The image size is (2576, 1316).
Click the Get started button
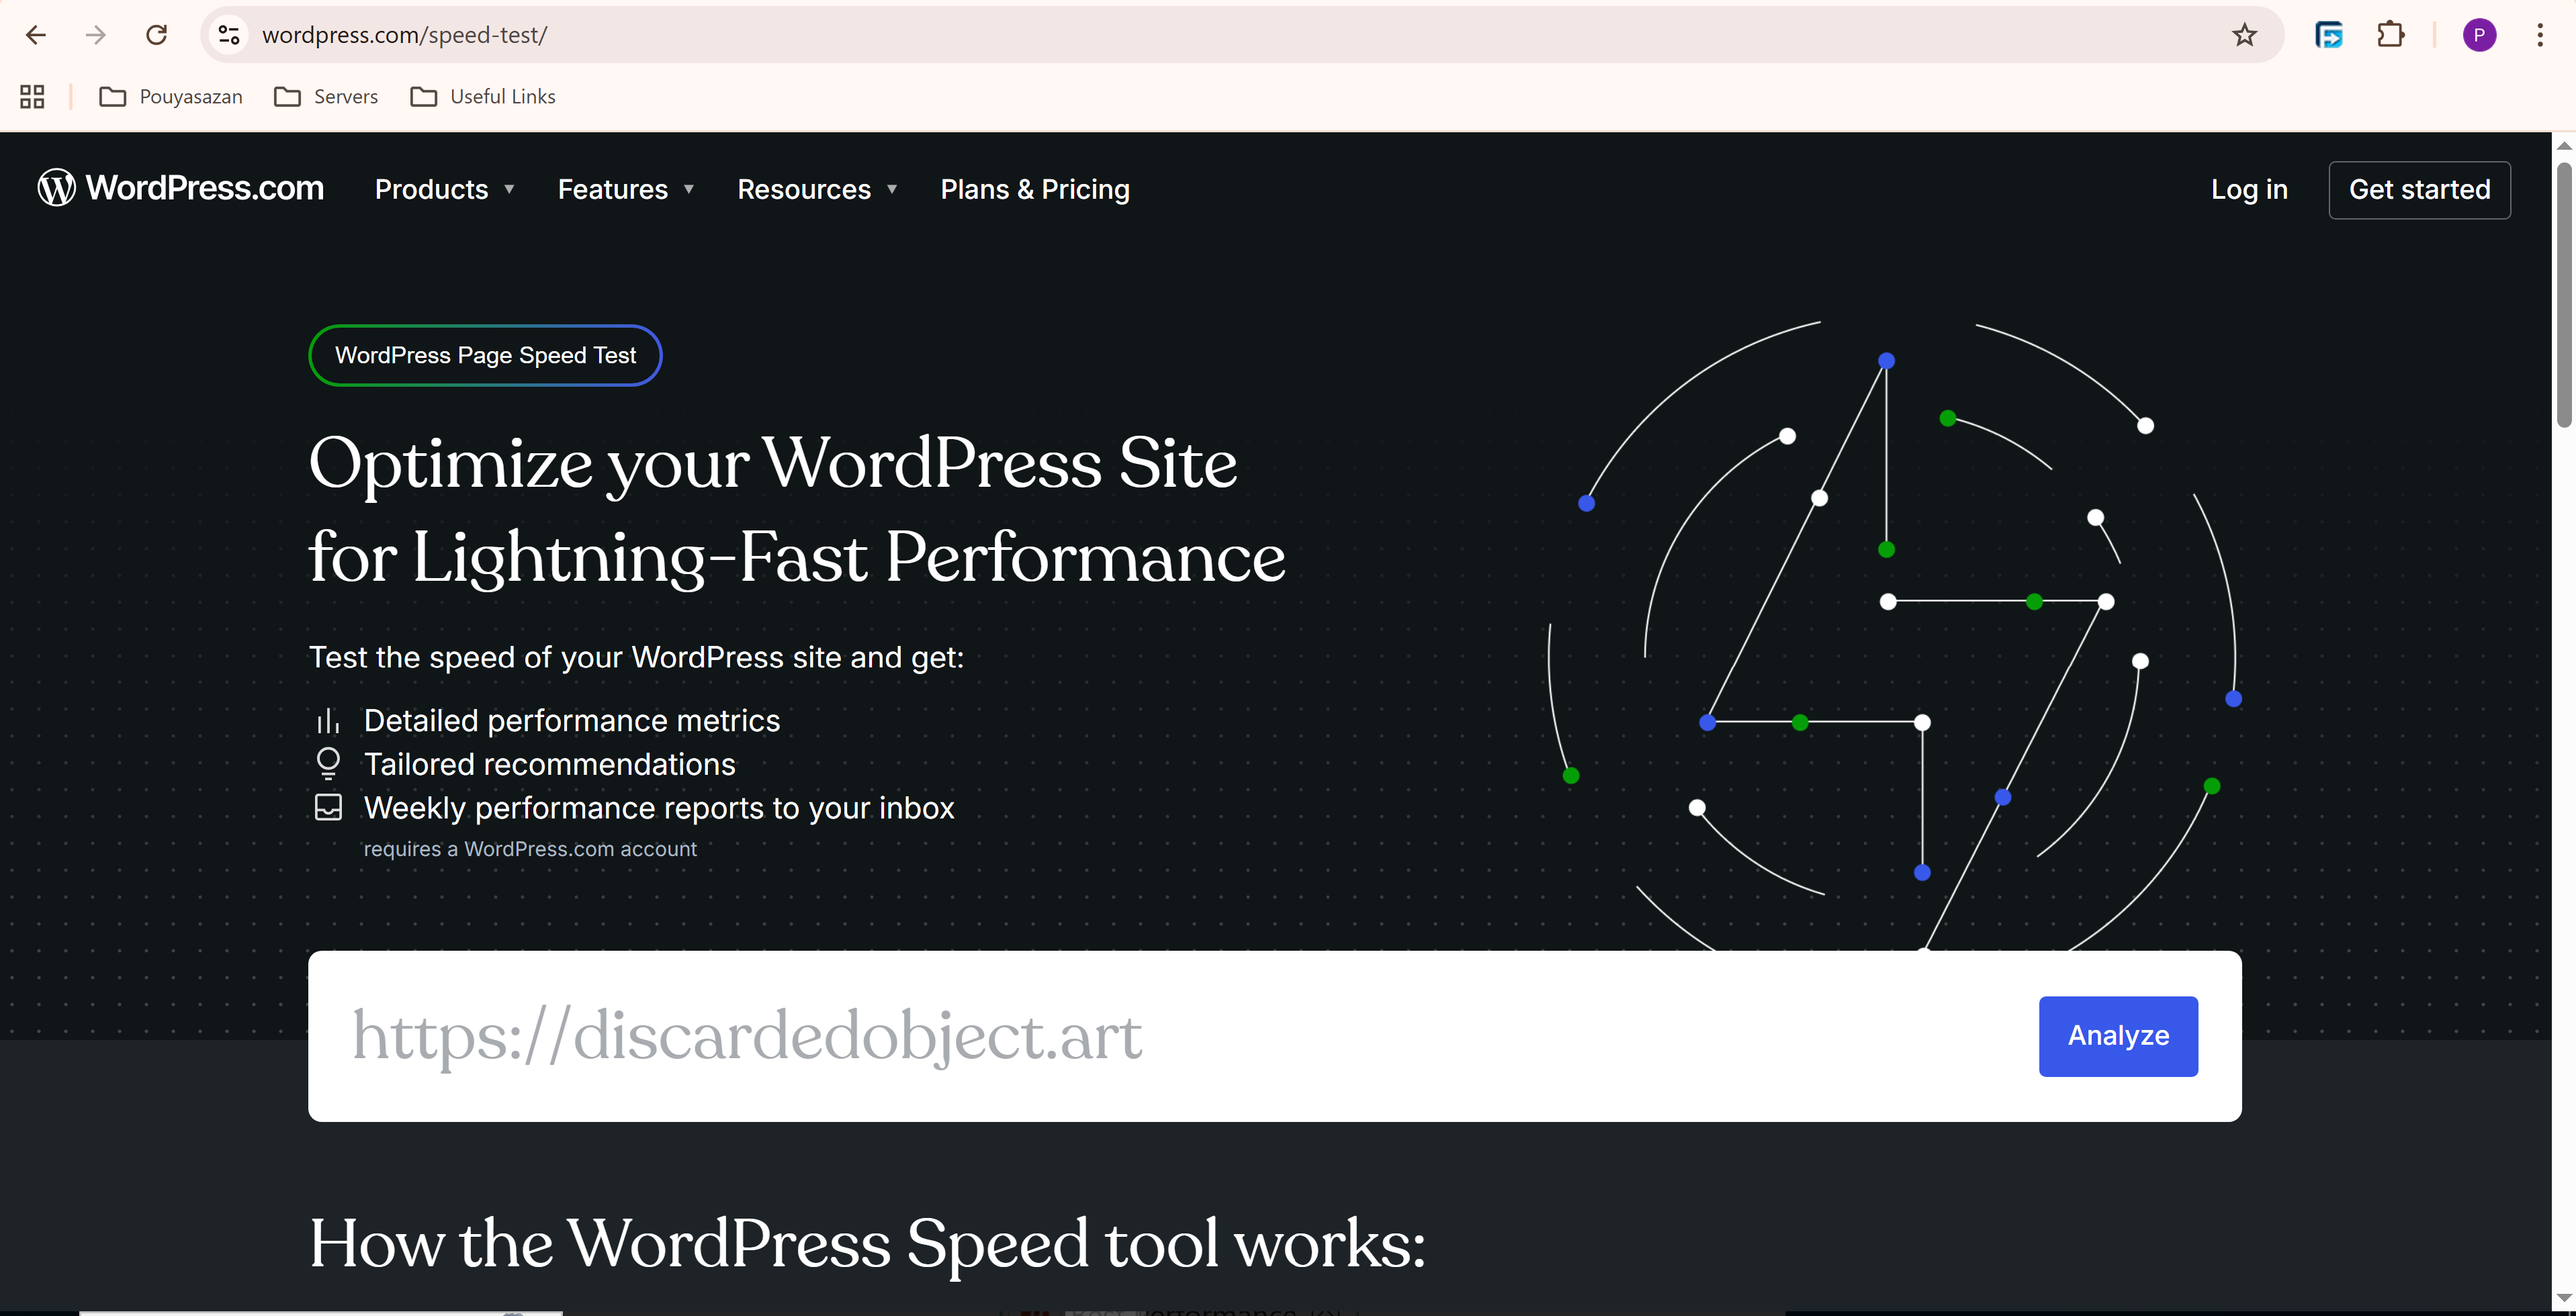tap(2418, 190)
